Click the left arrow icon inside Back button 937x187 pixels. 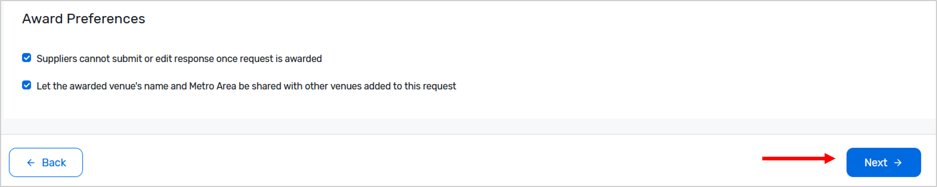(31, 163)
